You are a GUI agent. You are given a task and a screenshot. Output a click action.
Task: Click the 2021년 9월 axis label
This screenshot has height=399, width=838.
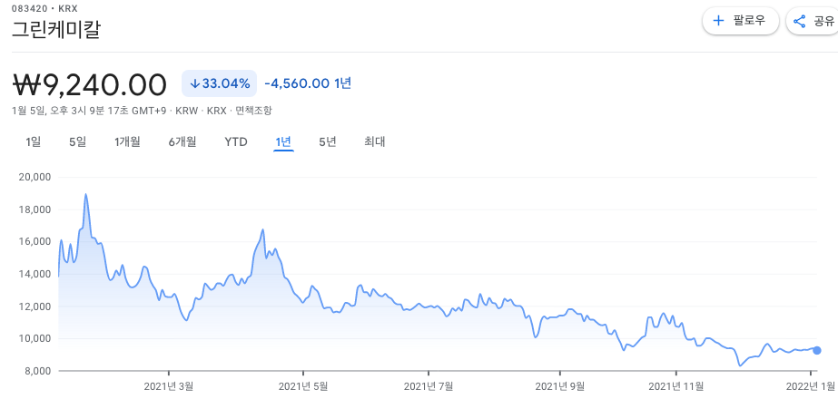[x=559, y=386]
